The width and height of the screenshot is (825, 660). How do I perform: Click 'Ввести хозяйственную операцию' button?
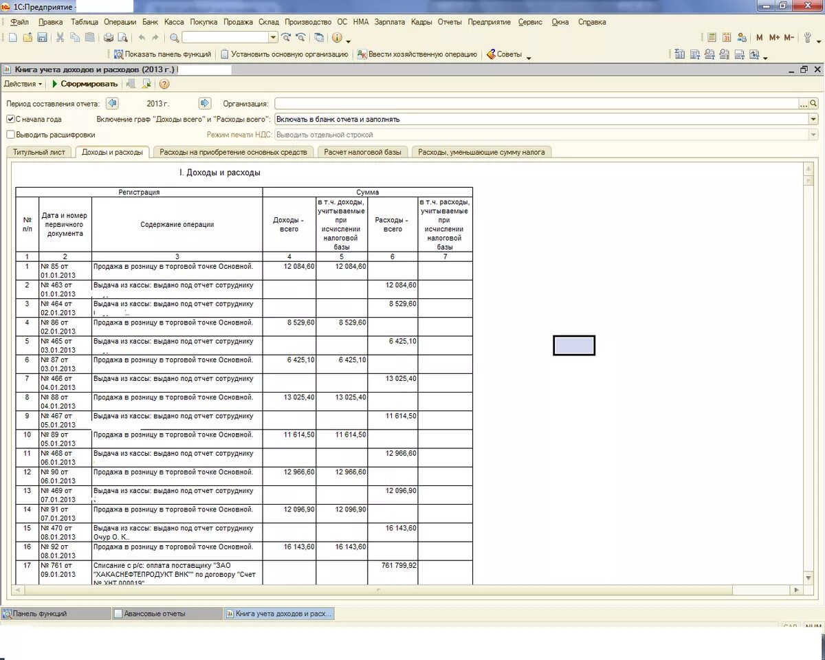416,54
